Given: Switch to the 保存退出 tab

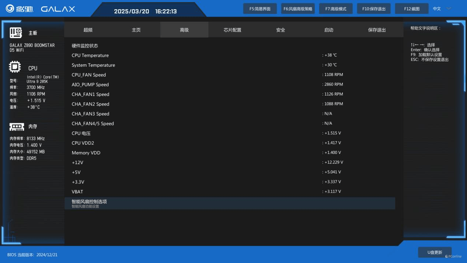Looking at the screenshot, I should (x=377, y=30).
